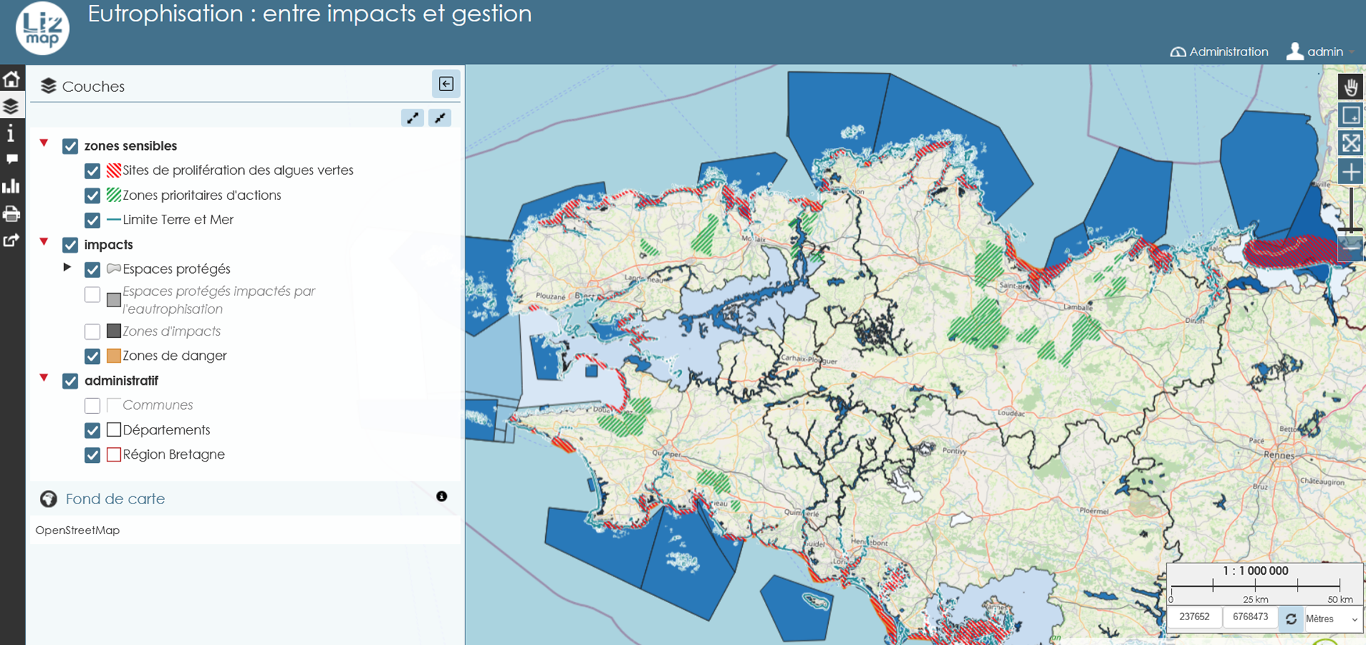The height and width of the screenshot is (645, 1366).
Task: Collapse the Couches panel with arrow button
Action: (446, 84)
